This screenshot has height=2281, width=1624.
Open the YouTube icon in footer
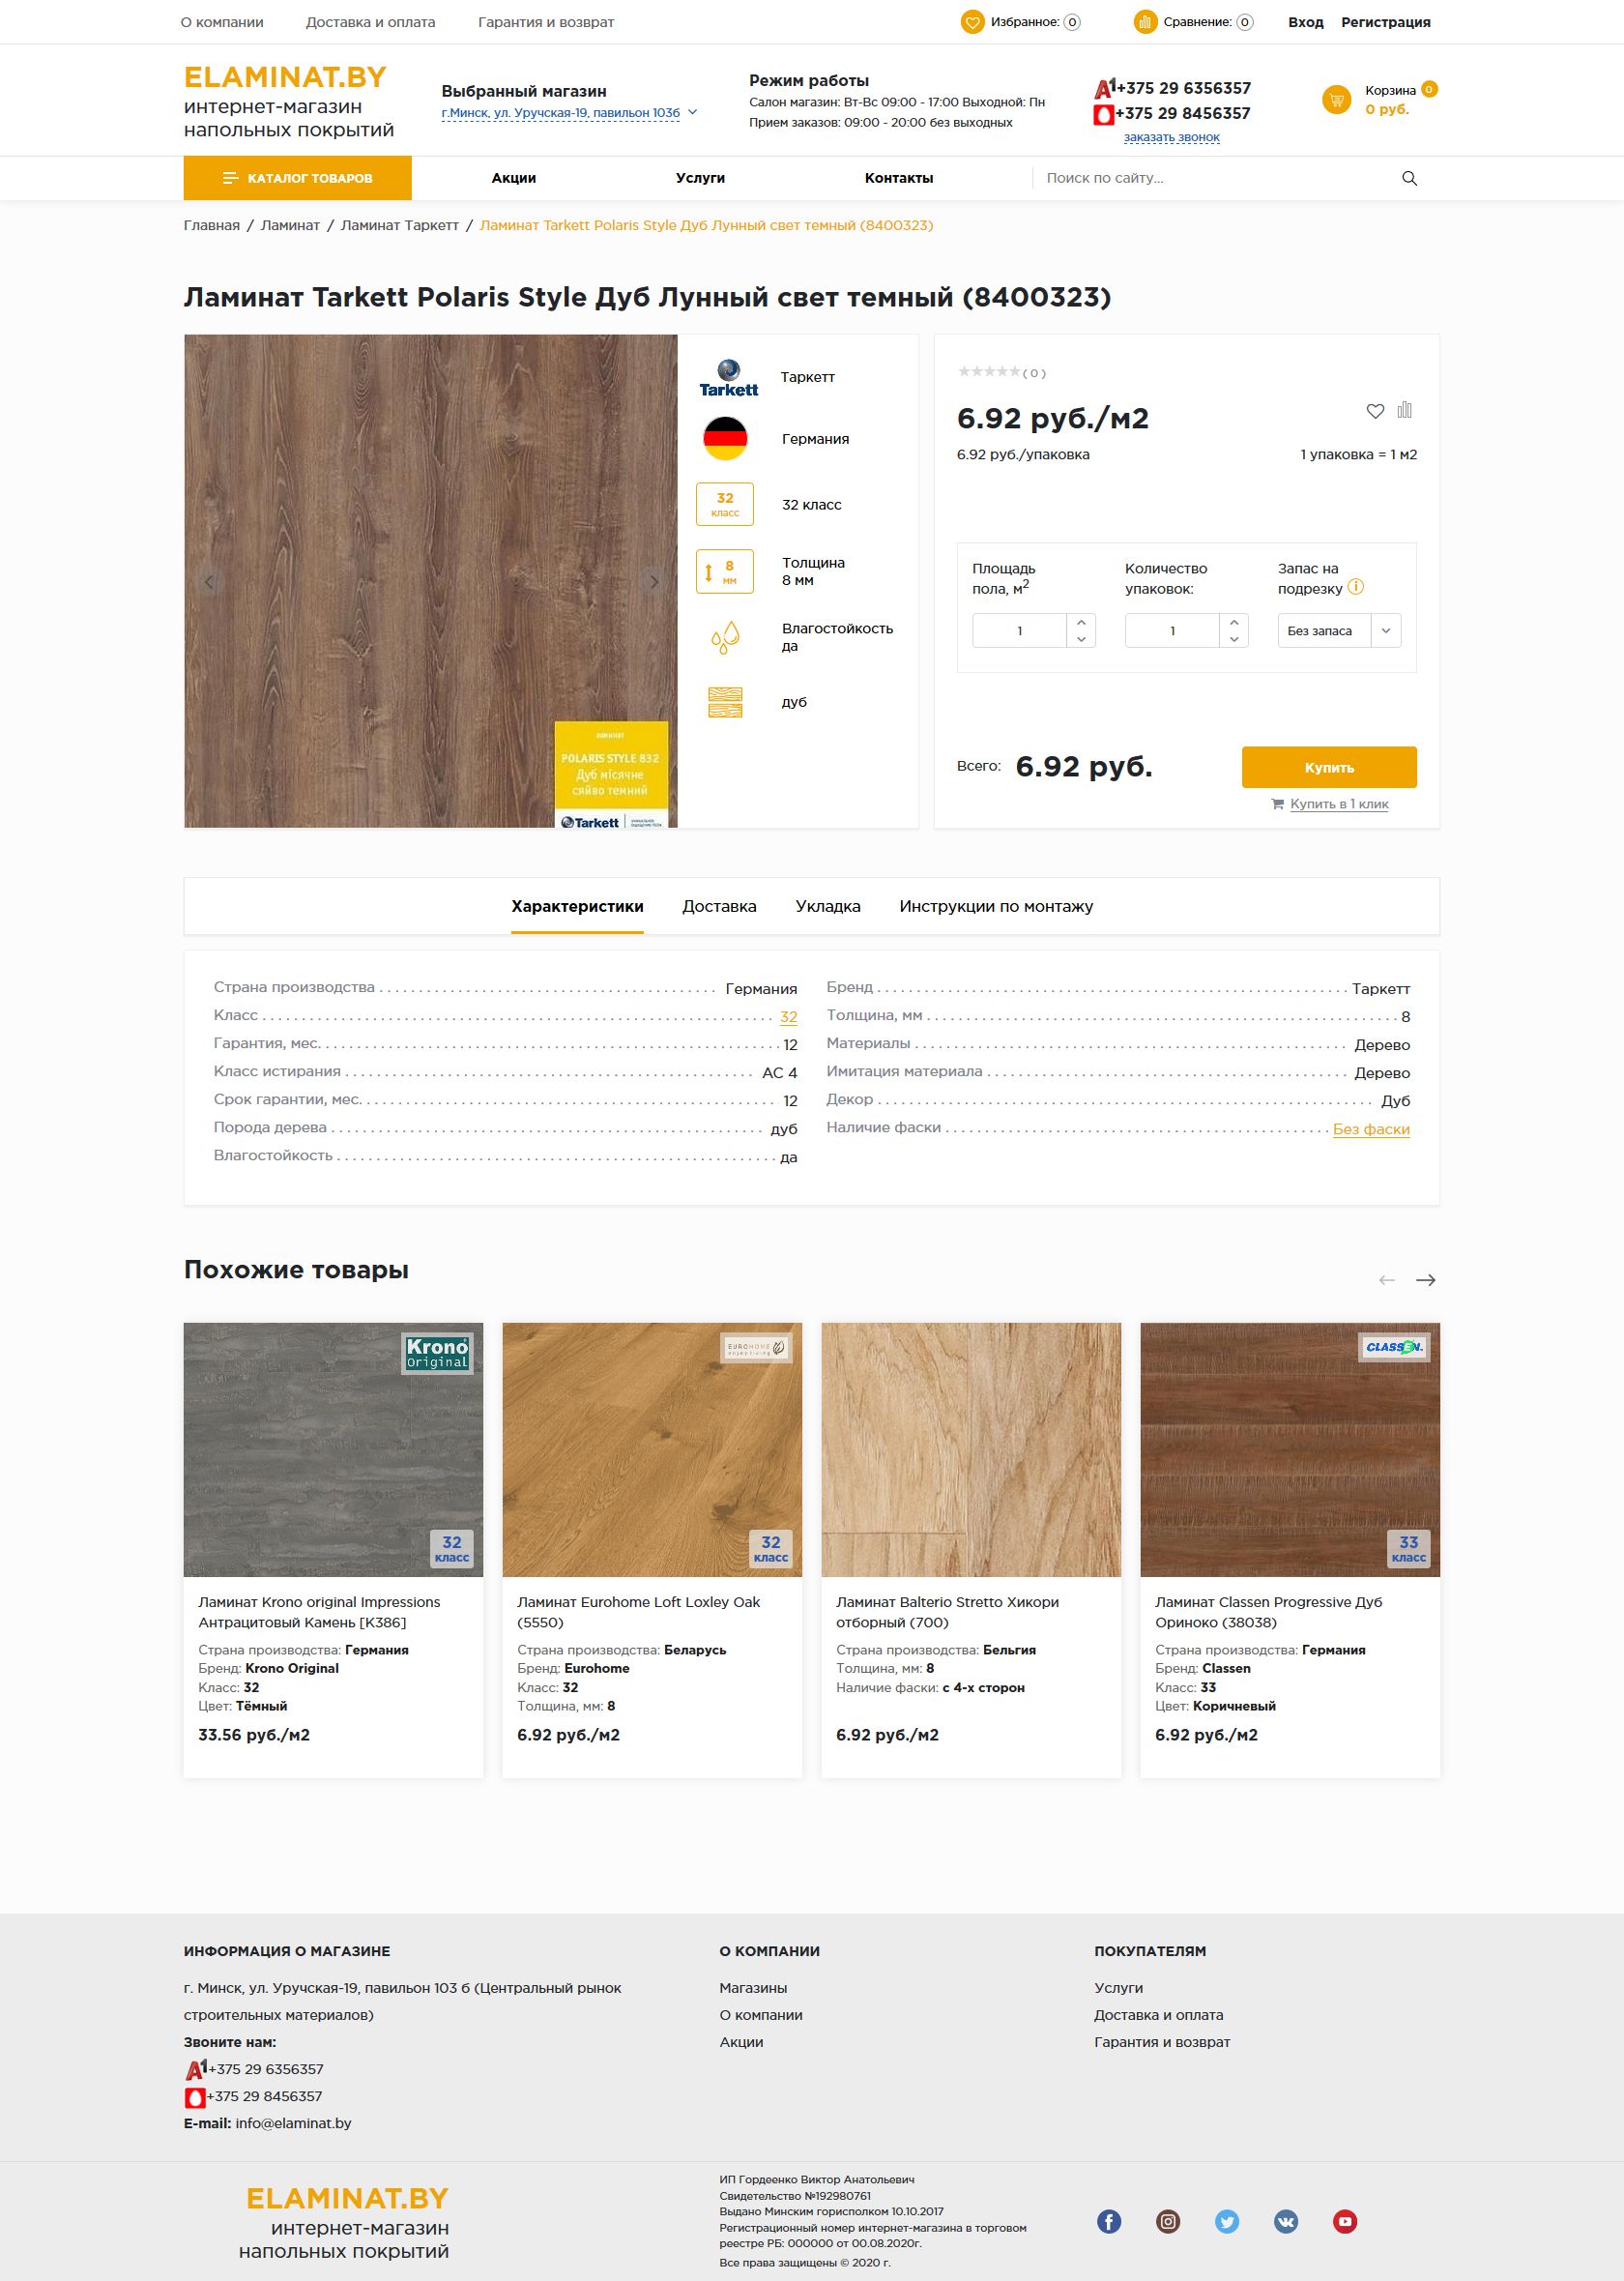click(1345, 2221)
